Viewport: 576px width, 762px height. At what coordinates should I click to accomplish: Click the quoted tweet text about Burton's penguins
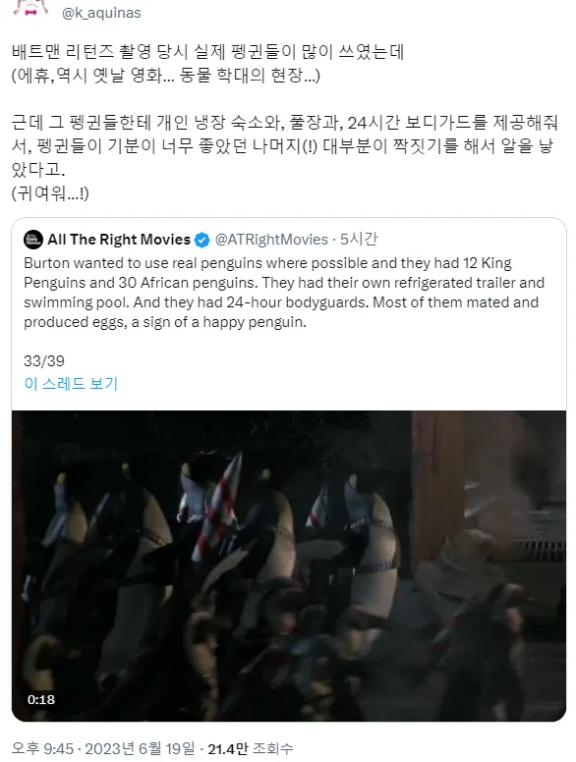pyautogui.click(x=284, y=293)
